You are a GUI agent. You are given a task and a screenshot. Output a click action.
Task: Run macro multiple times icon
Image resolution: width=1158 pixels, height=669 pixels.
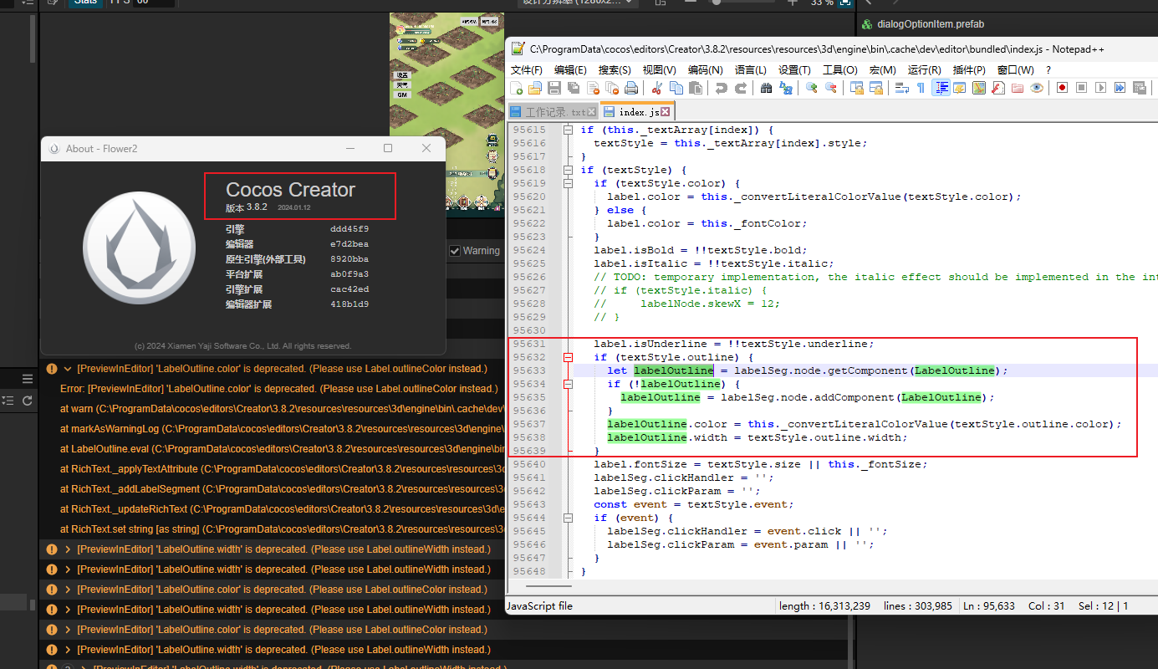pyautogui.click(x=1120, y=88)
